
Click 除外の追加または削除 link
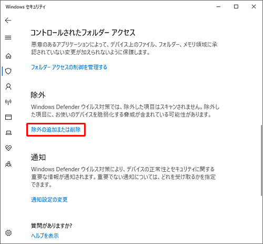tap(56, 130)
